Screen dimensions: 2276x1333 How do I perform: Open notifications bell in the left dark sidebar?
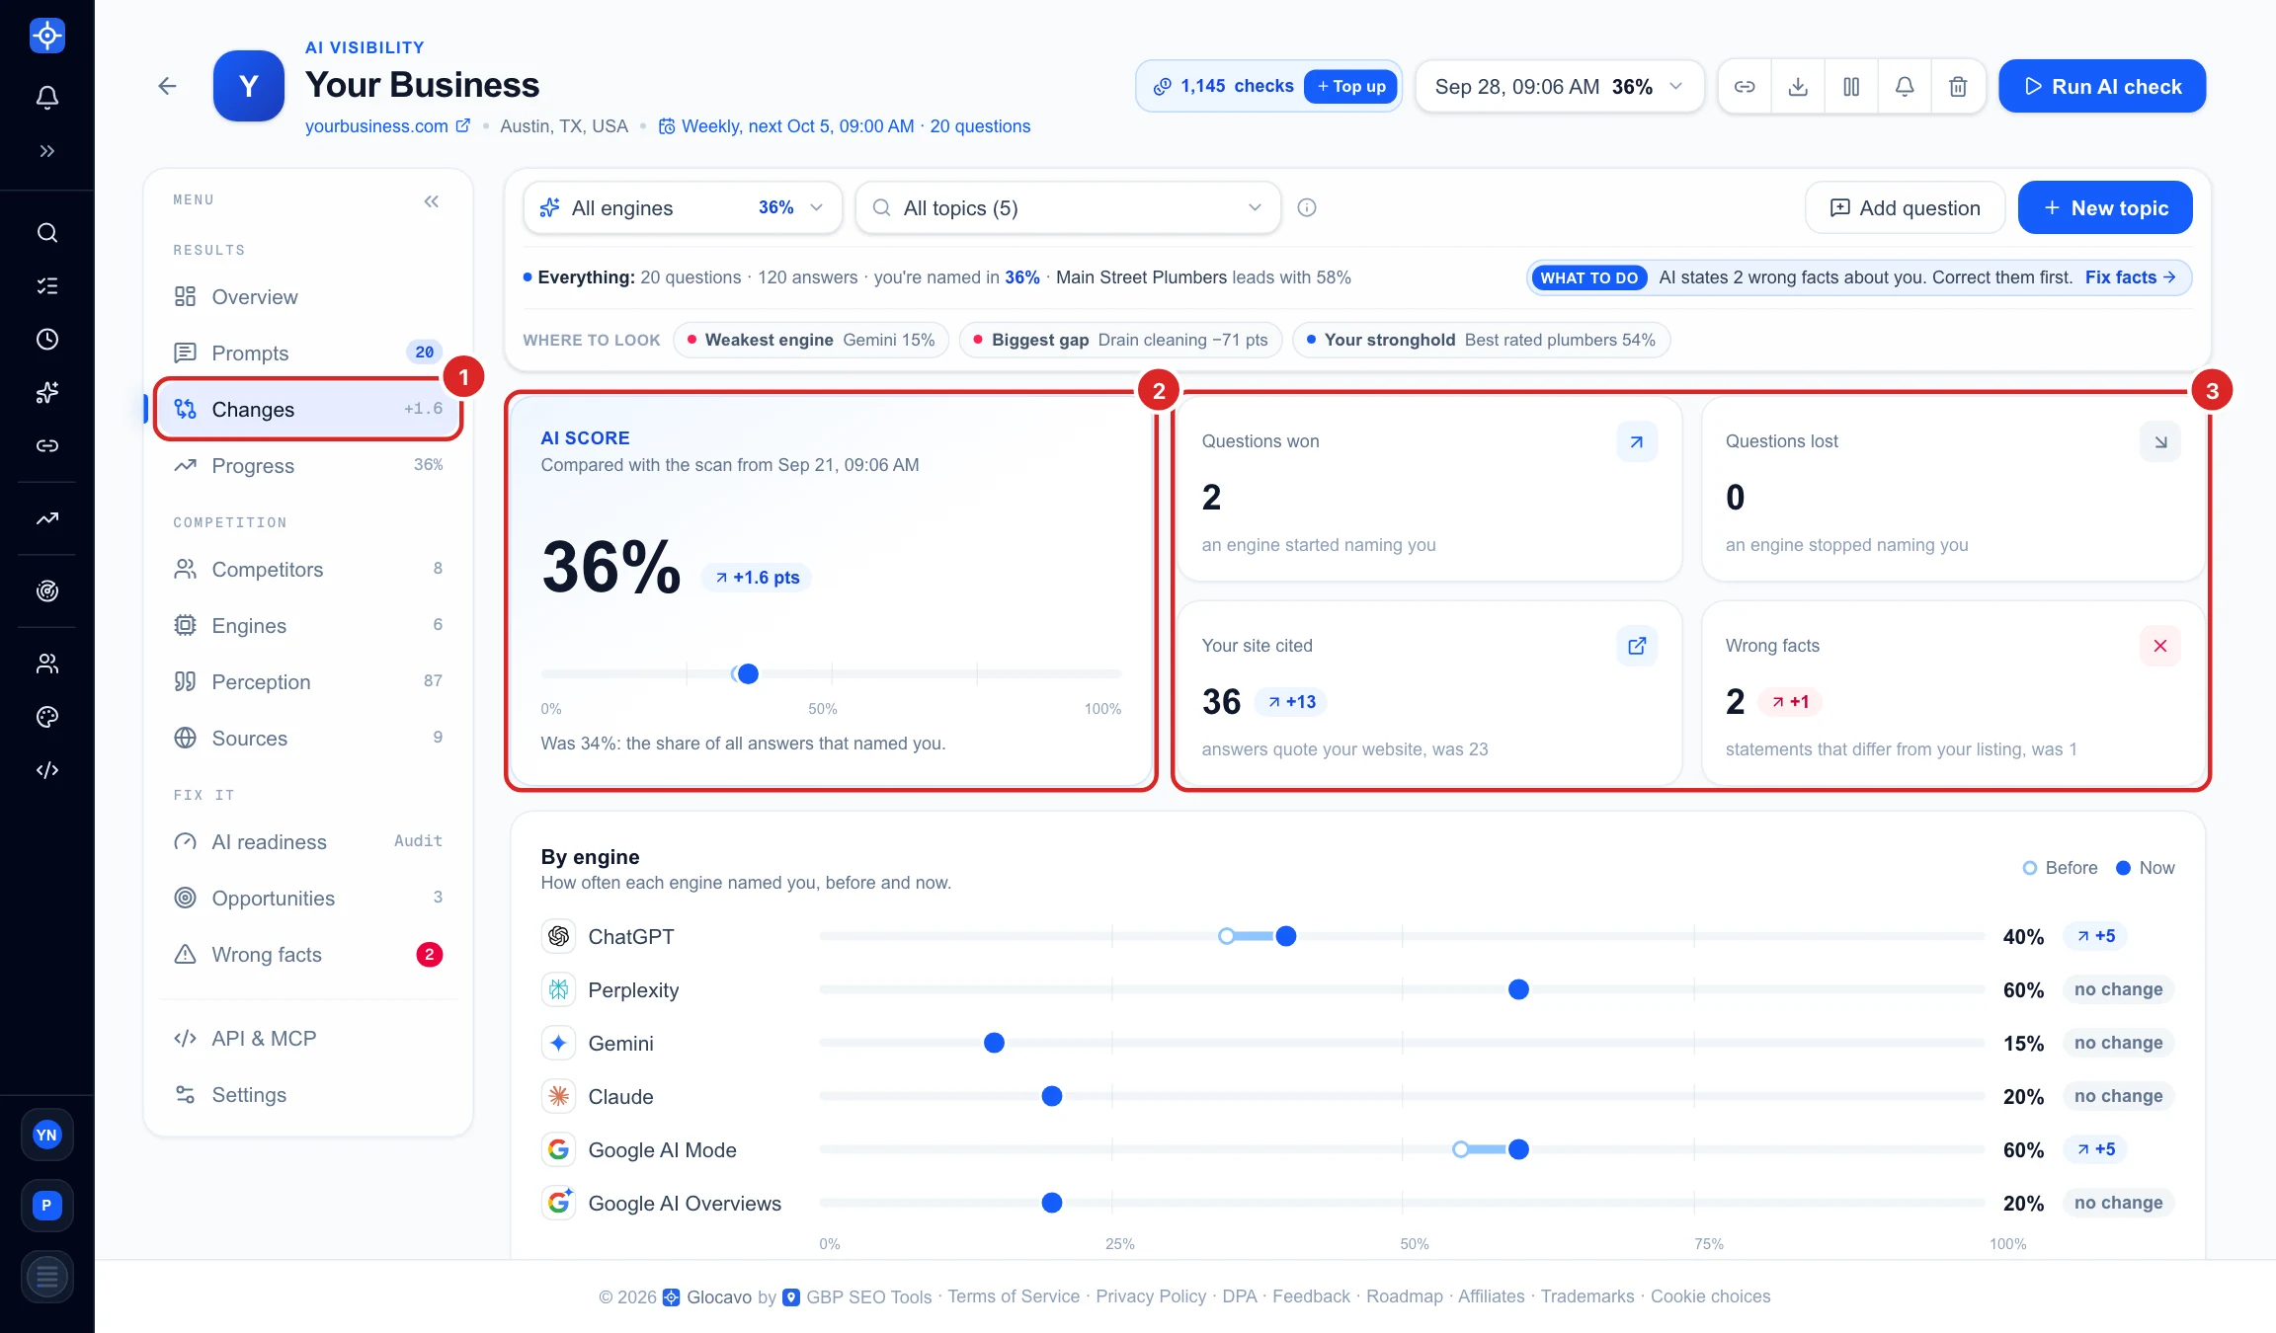tap(46, 97)
